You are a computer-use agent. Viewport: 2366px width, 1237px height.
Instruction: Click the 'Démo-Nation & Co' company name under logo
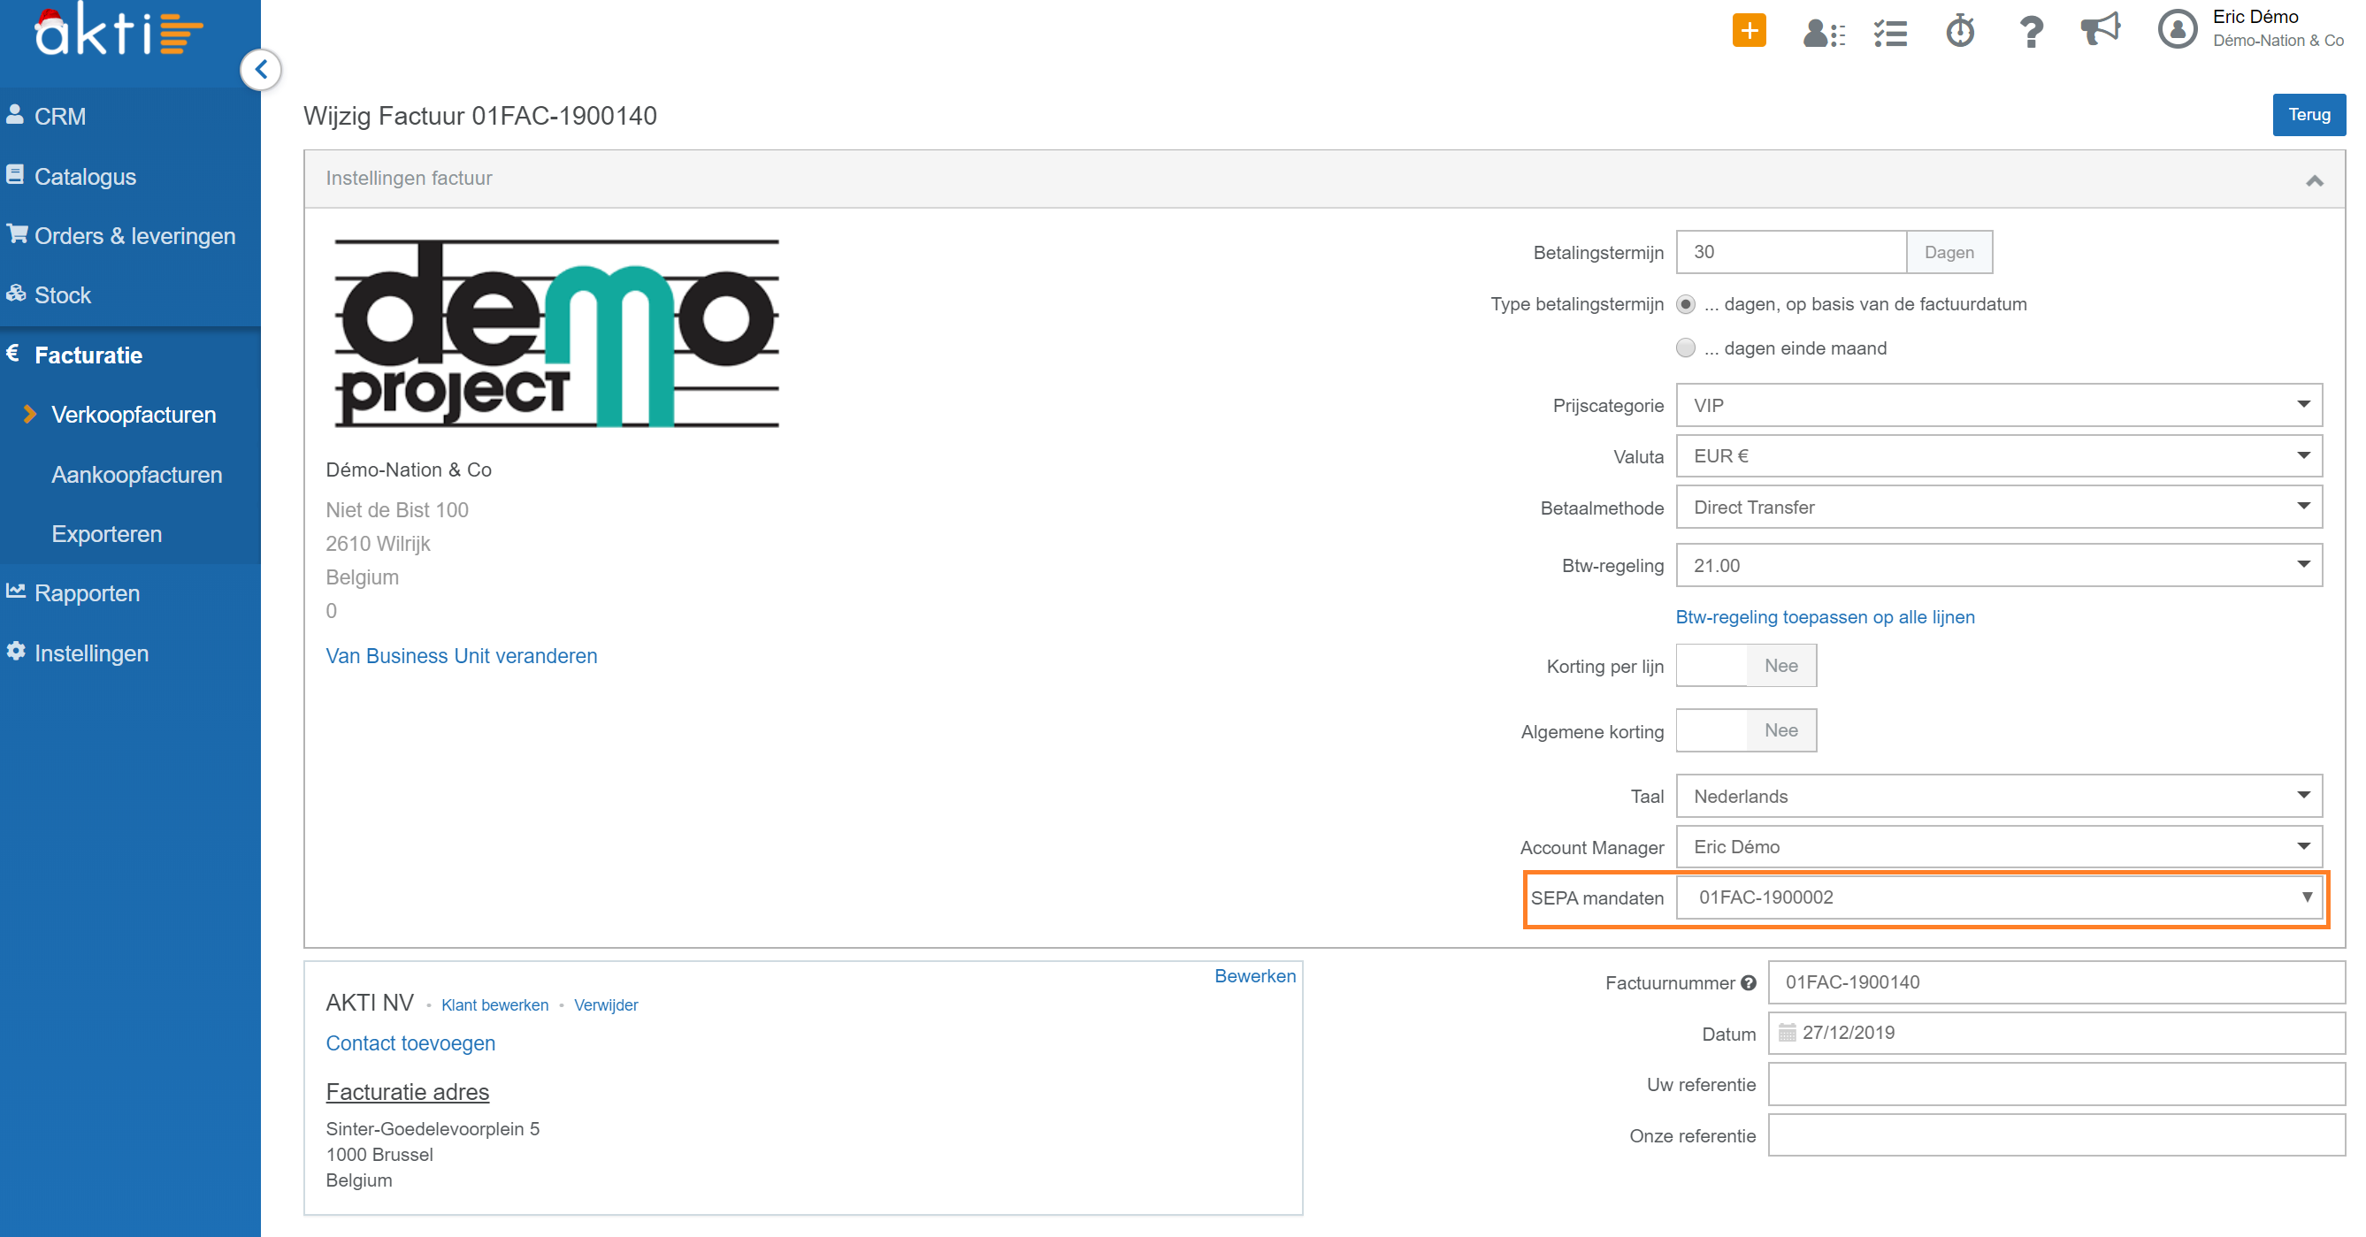point(409,470)
